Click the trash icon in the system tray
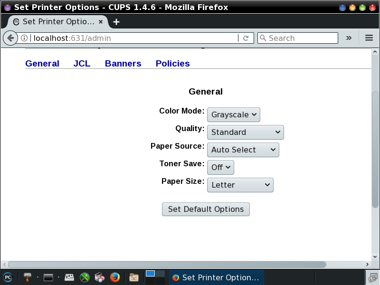 (372, 277)
